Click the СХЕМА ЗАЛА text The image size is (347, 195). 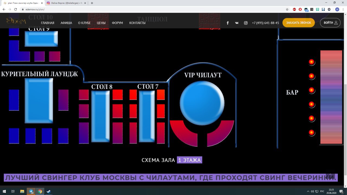158,160
